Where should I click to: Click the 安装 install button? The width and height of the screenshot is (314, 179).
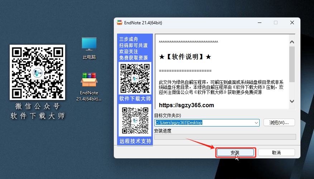point(235,153)
